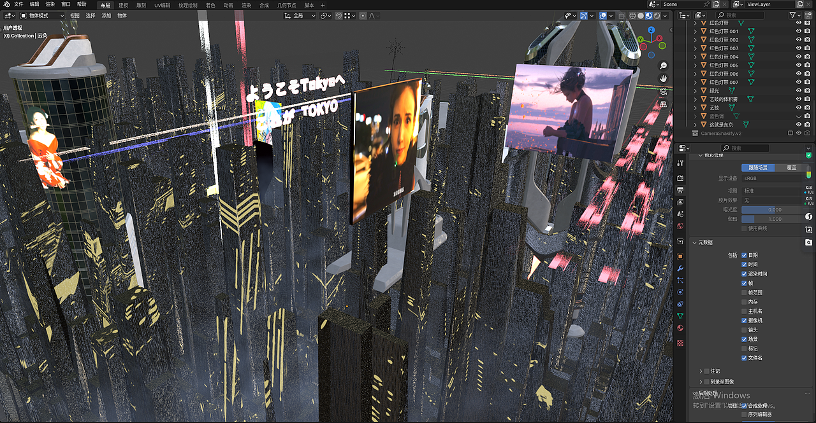Viewport: 816px width, 423px height.
Task: Enable the 帧范围 metadata checkbox
Action: click(x=744, y=293)
